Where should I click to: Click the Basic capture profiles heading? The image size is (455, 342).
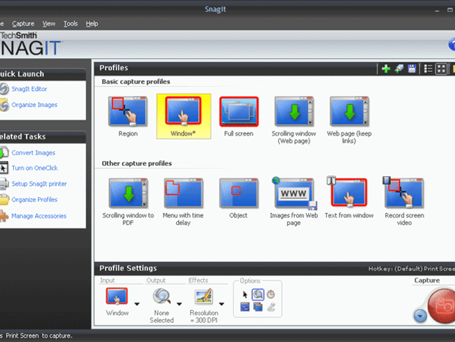point(136,82)
